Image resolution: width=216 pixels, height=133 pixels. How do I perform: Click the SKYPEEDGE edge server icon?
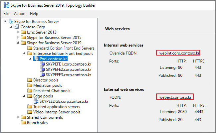point(36,101)
